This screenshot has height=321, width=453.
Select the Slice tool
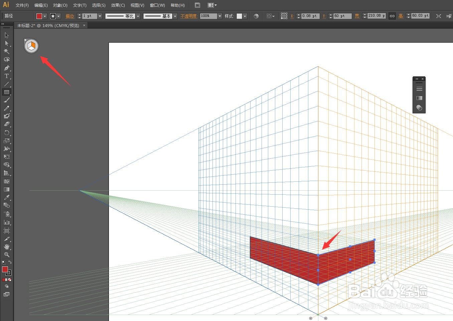tap(7, 239)
